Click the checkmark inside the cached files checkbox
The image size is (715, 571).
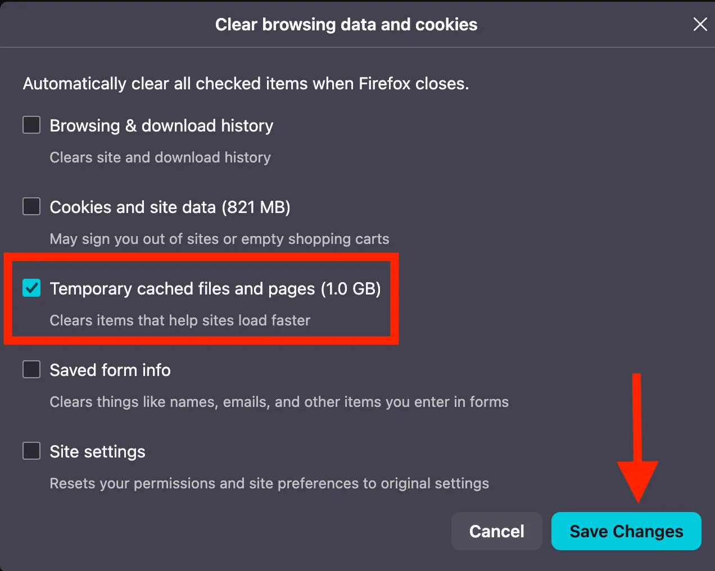pos(31,288)
